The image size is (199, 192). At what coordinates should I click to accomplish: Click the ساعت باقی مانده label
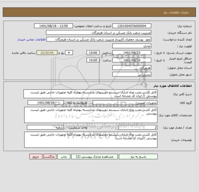click(x=24, y=53)
